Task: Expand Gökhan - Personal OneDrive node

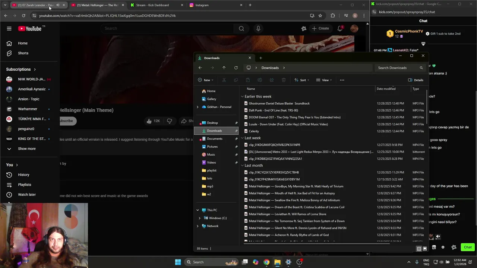Action: pyautogui.click(x=198, y=107)
